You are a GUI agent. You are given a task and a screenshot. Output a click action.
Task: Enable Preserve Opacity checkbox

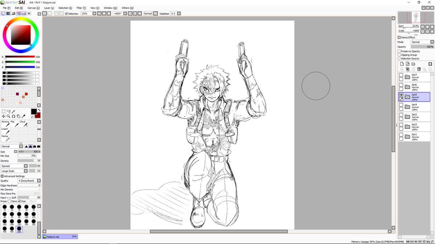click(x=399, y=51)
